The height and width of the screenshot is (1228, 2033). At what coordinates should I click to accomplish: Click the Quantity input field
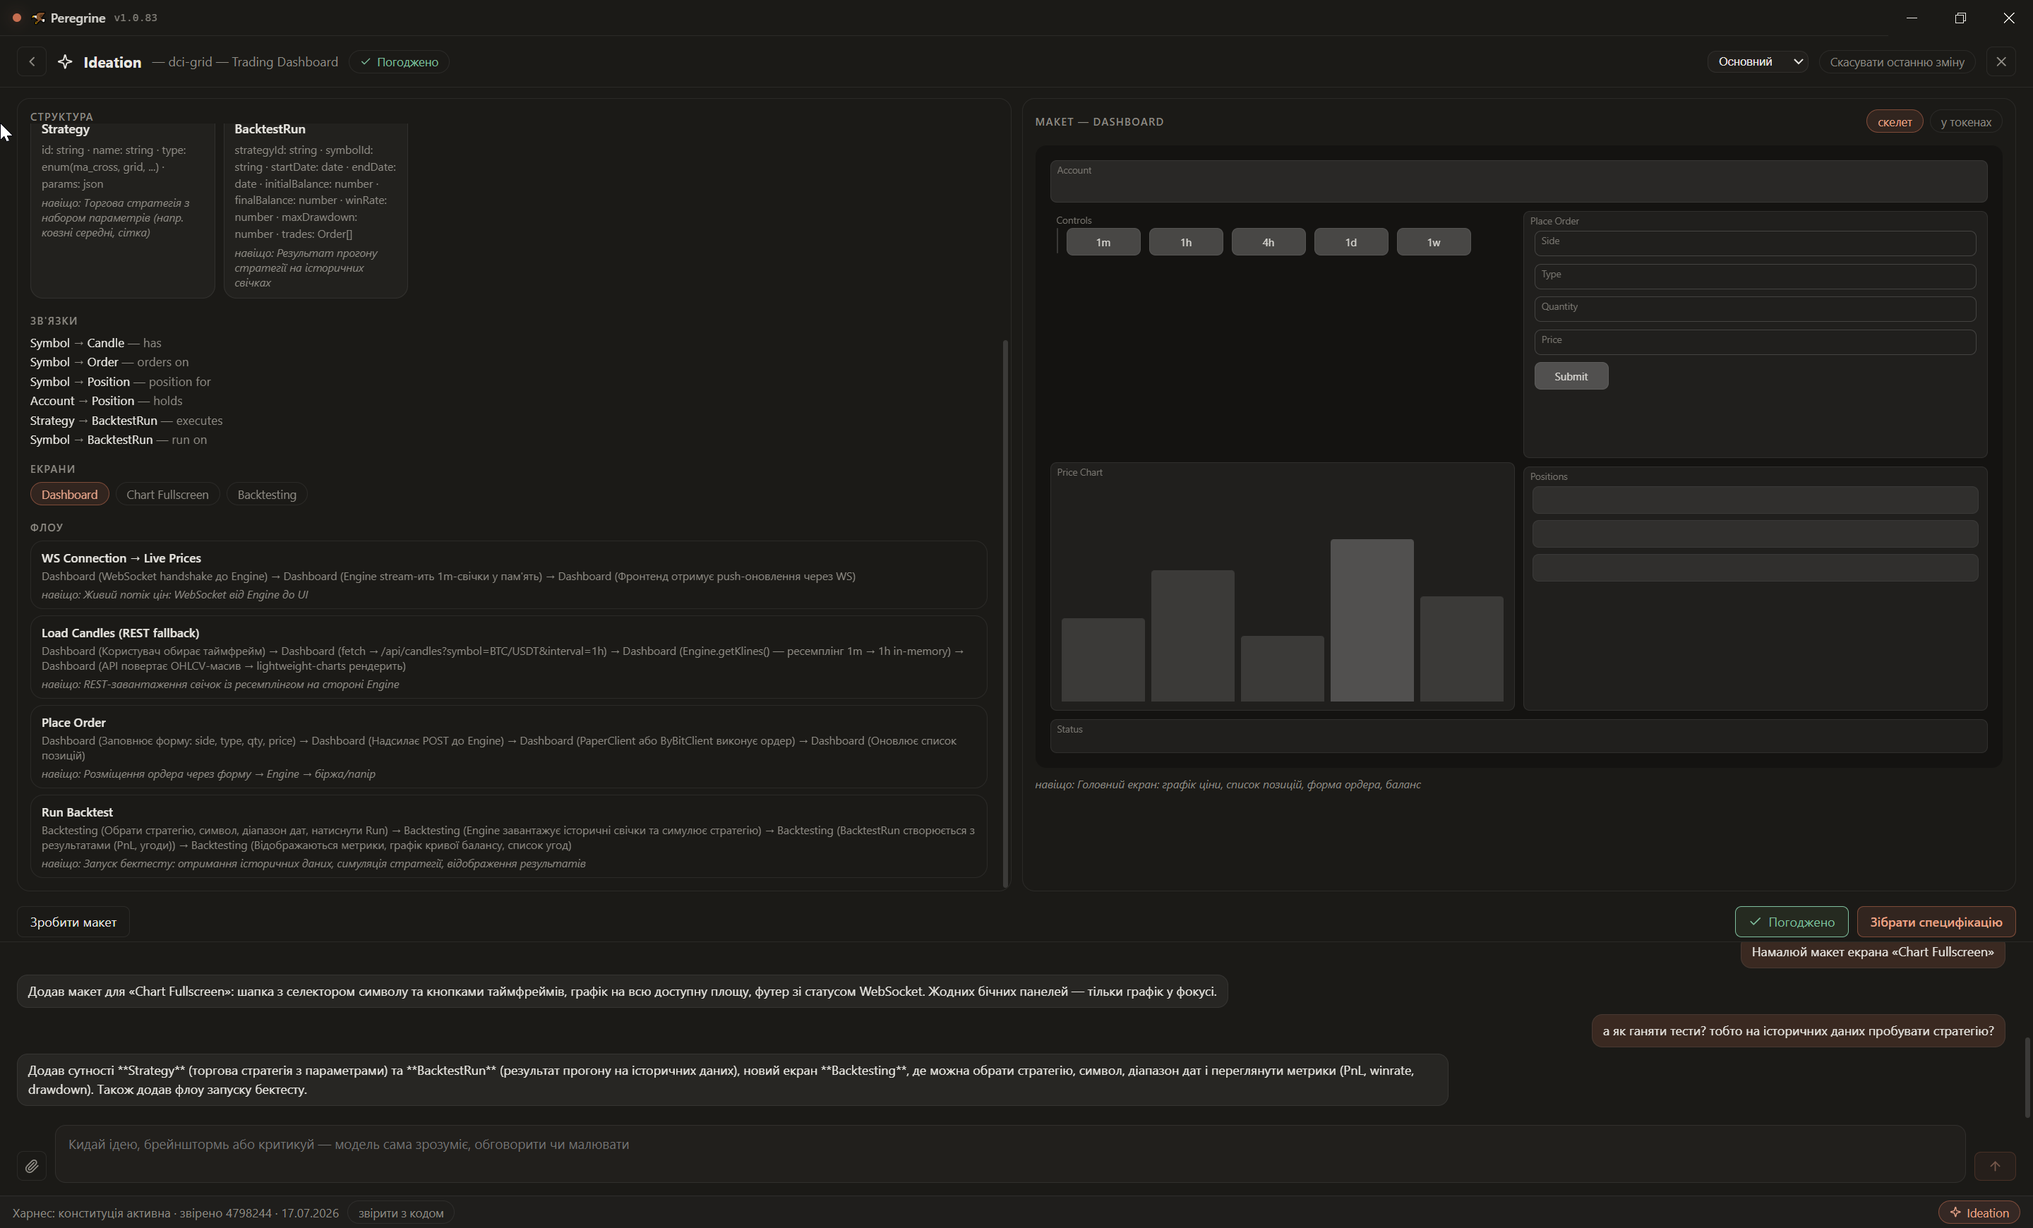1755,309
